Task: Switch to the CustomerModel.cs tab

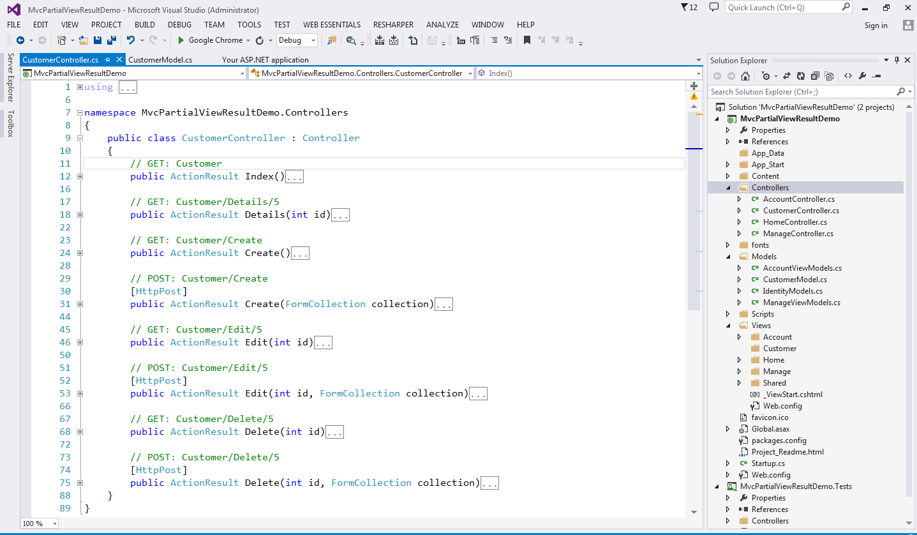Action: pyautogui.click(x=160, y=60)
